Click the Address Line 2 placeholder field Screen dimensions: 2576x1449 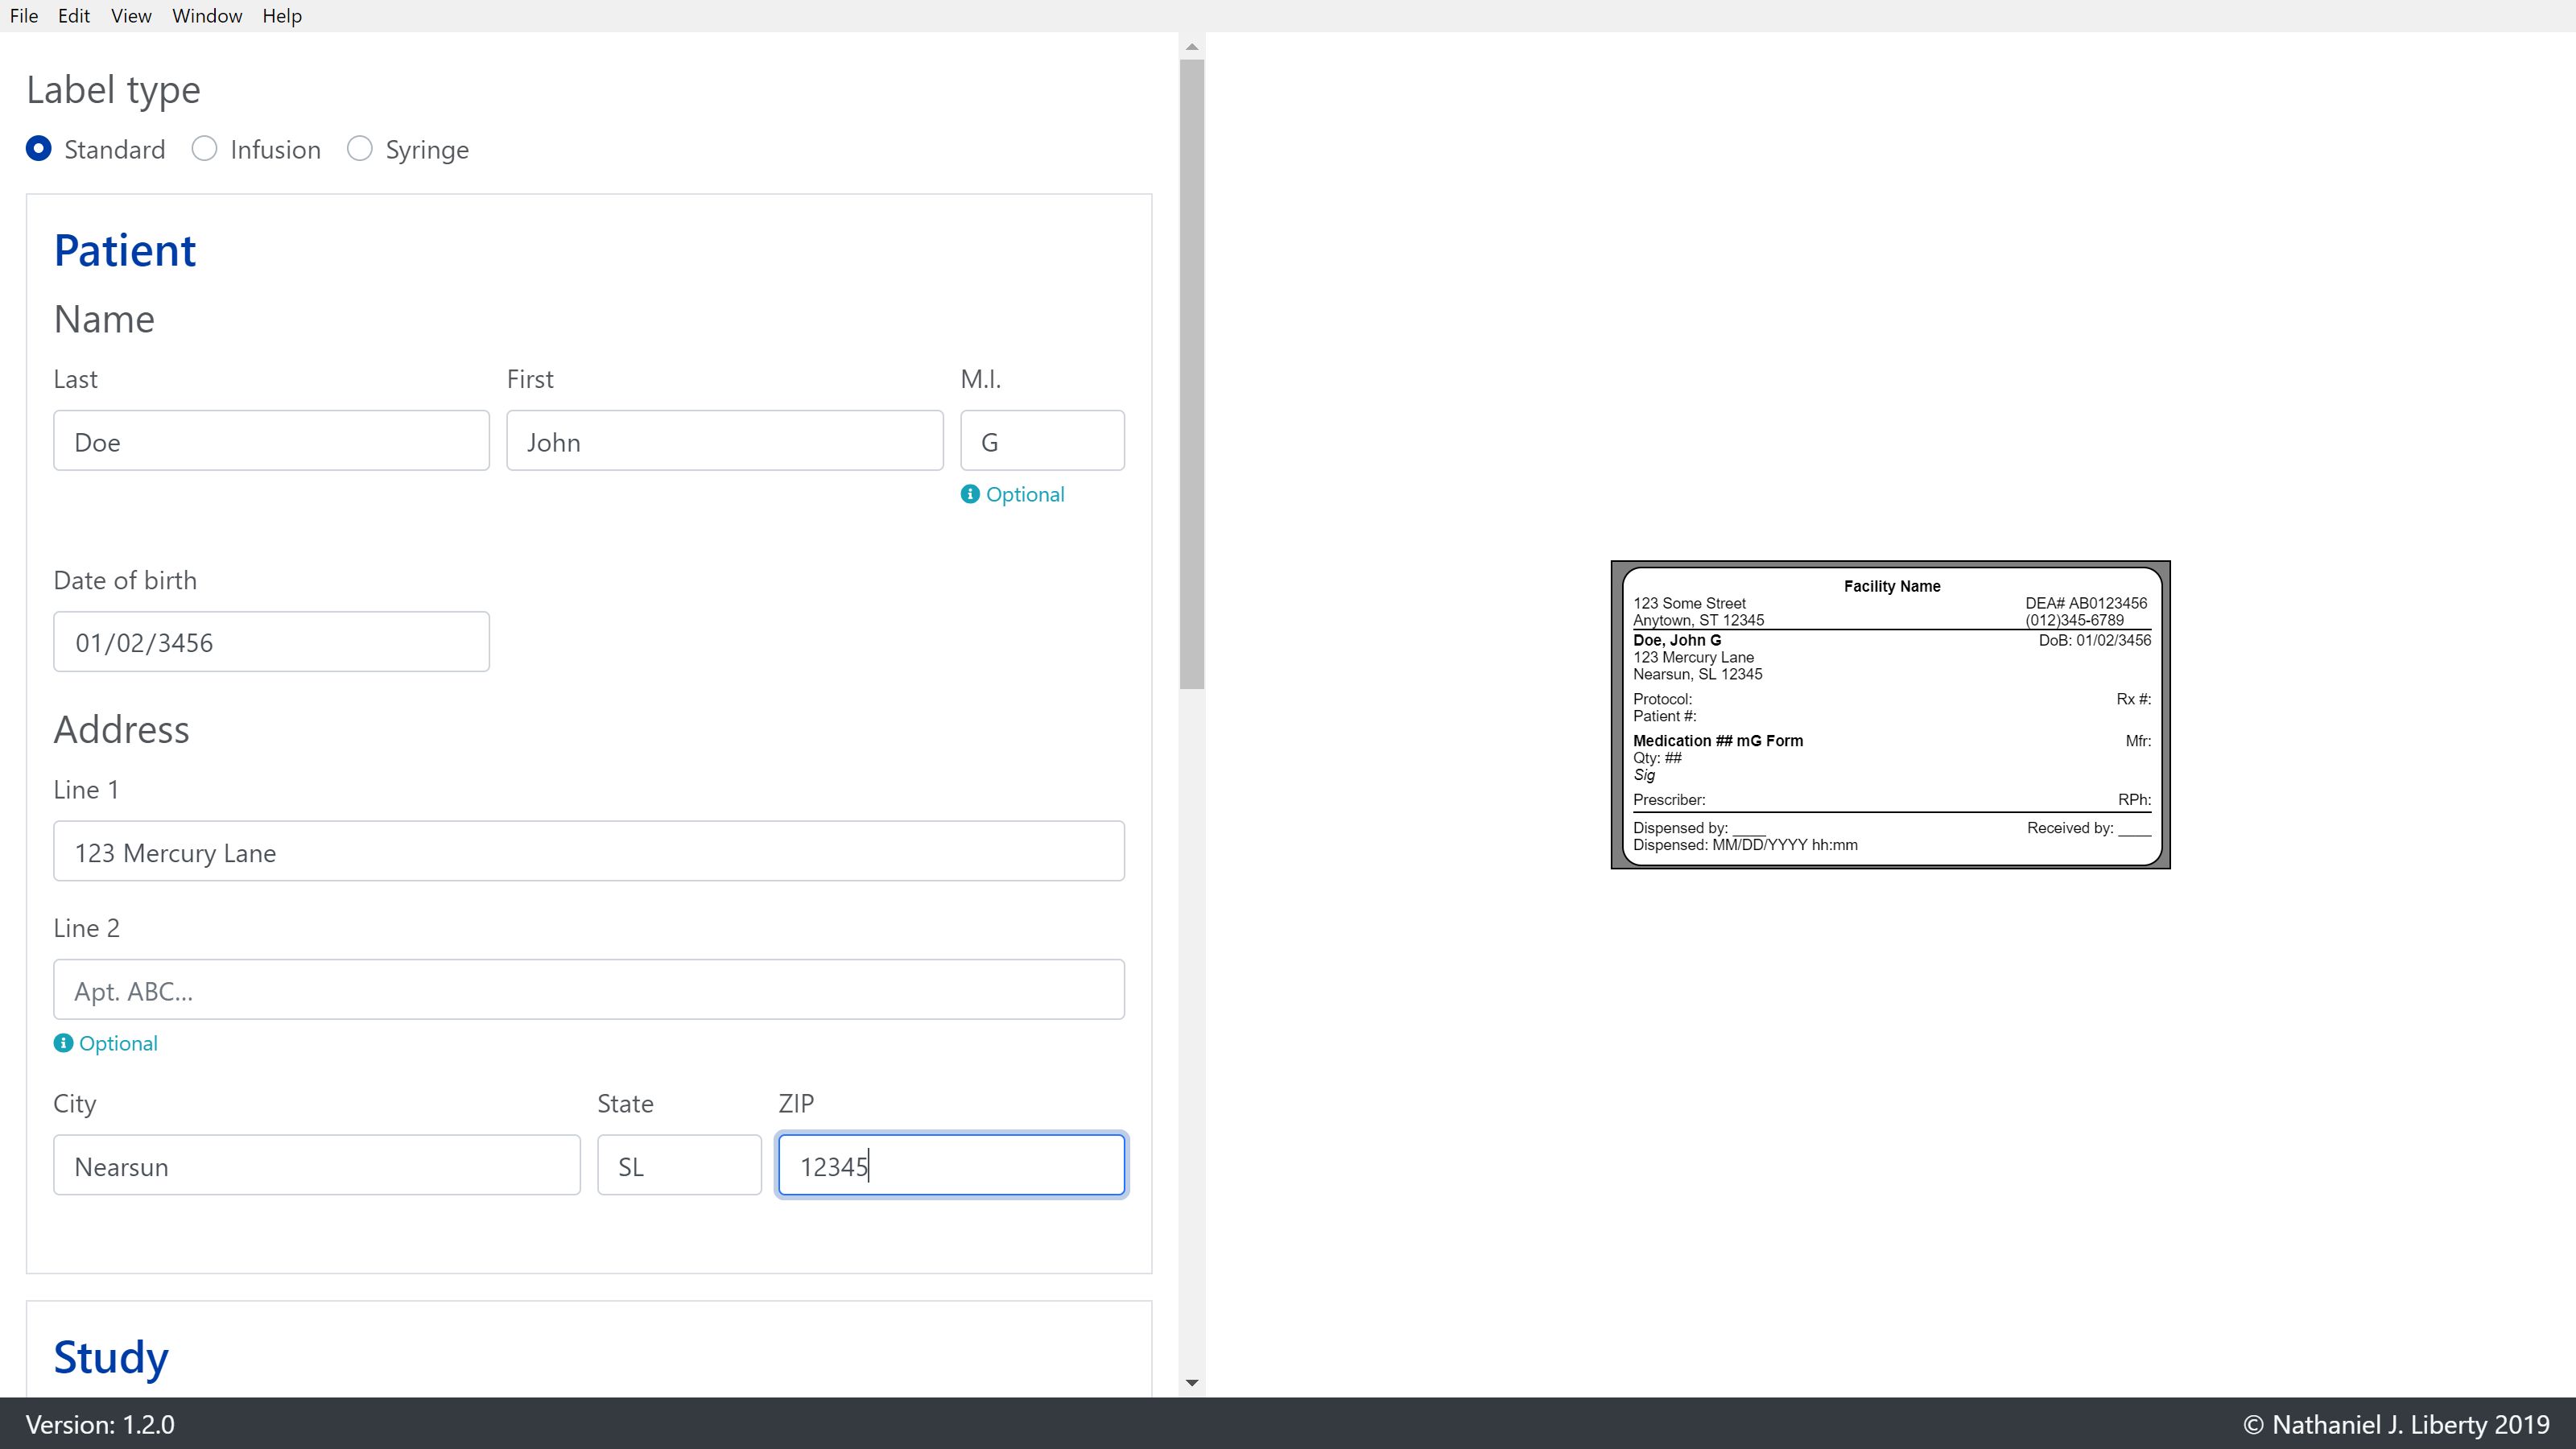tap(588, 989)
